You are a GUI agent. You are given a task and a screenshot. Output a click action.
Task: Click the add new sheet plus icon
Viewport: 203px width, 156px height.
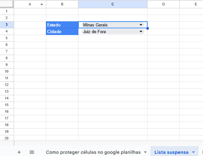point(19,152)
